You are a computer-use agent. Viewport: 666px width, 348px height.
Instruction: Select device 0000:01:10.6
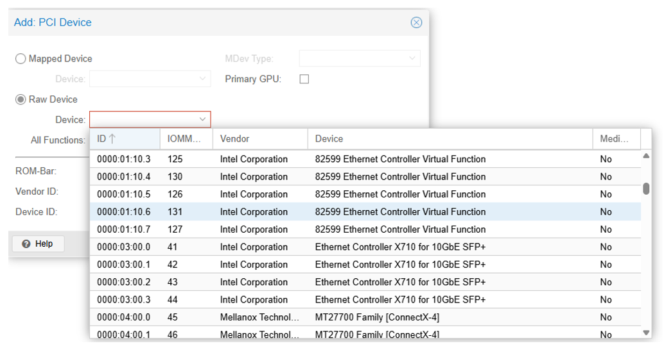[365, 212]
